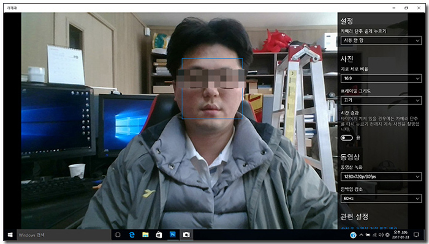Launch Microsoft Edge from the taskbar
Viewport: 429px width, 244px height.
tap(132, 235)
